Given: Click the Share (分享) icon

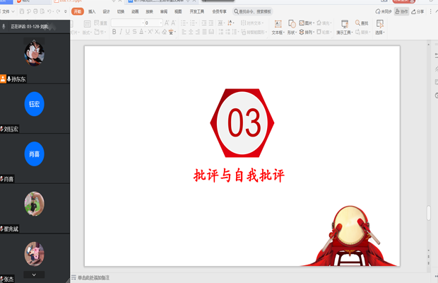Looking at the screenshot, I should click(x=418, y=11).
